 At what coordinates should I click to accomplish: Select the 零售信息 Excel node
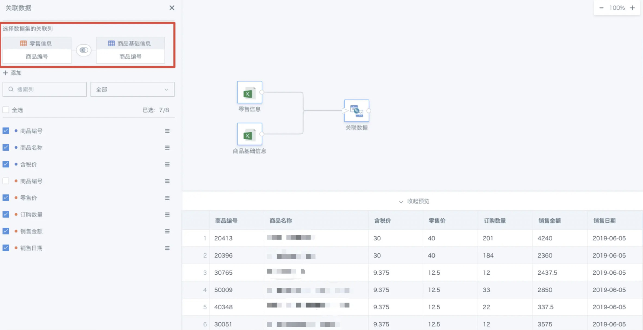tap(249, 92)
